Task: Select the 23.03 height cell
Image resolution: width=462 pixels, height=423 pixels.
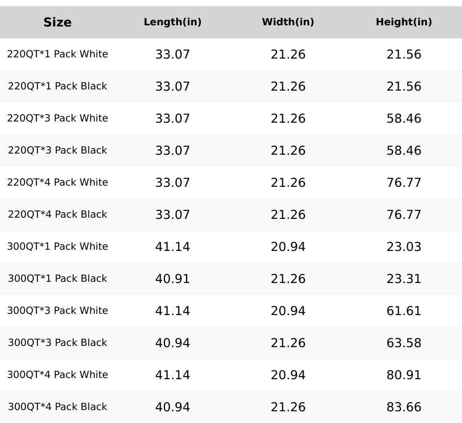Action: point(403,247)
